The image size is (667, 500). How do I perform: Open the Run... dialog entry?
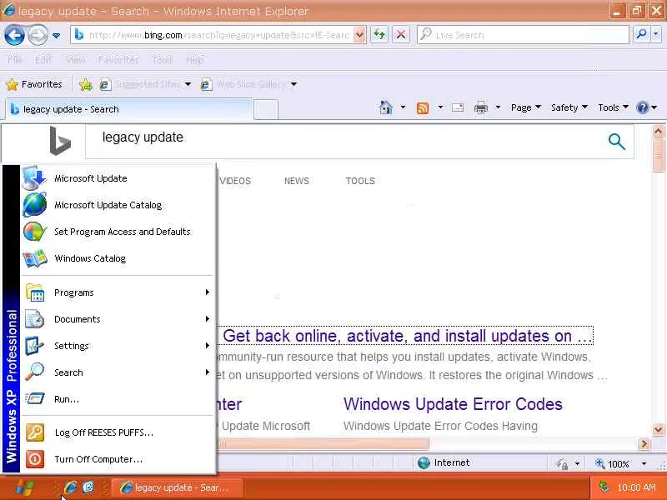(118, 399)
